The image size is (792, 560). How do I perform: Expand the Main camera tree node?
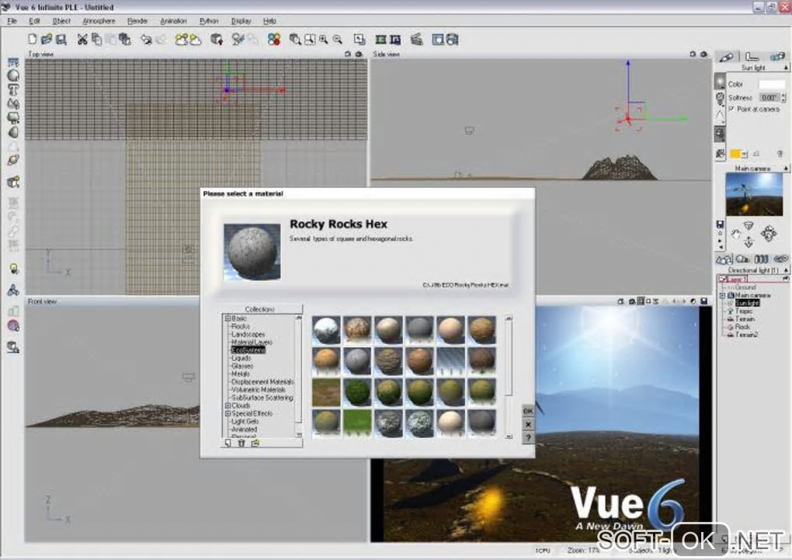(x=722, y=295)
